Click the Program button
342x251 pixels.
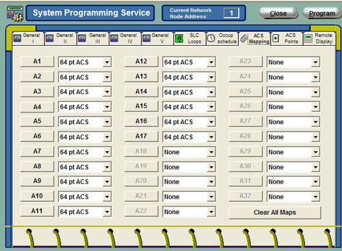(322, 13)
